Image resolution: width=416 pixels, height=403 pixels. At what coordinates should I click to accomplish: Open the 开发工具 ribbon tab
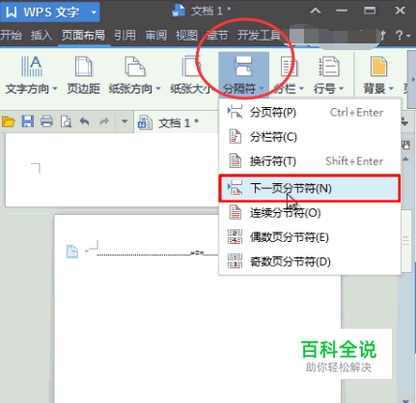[x=259, y=35]
